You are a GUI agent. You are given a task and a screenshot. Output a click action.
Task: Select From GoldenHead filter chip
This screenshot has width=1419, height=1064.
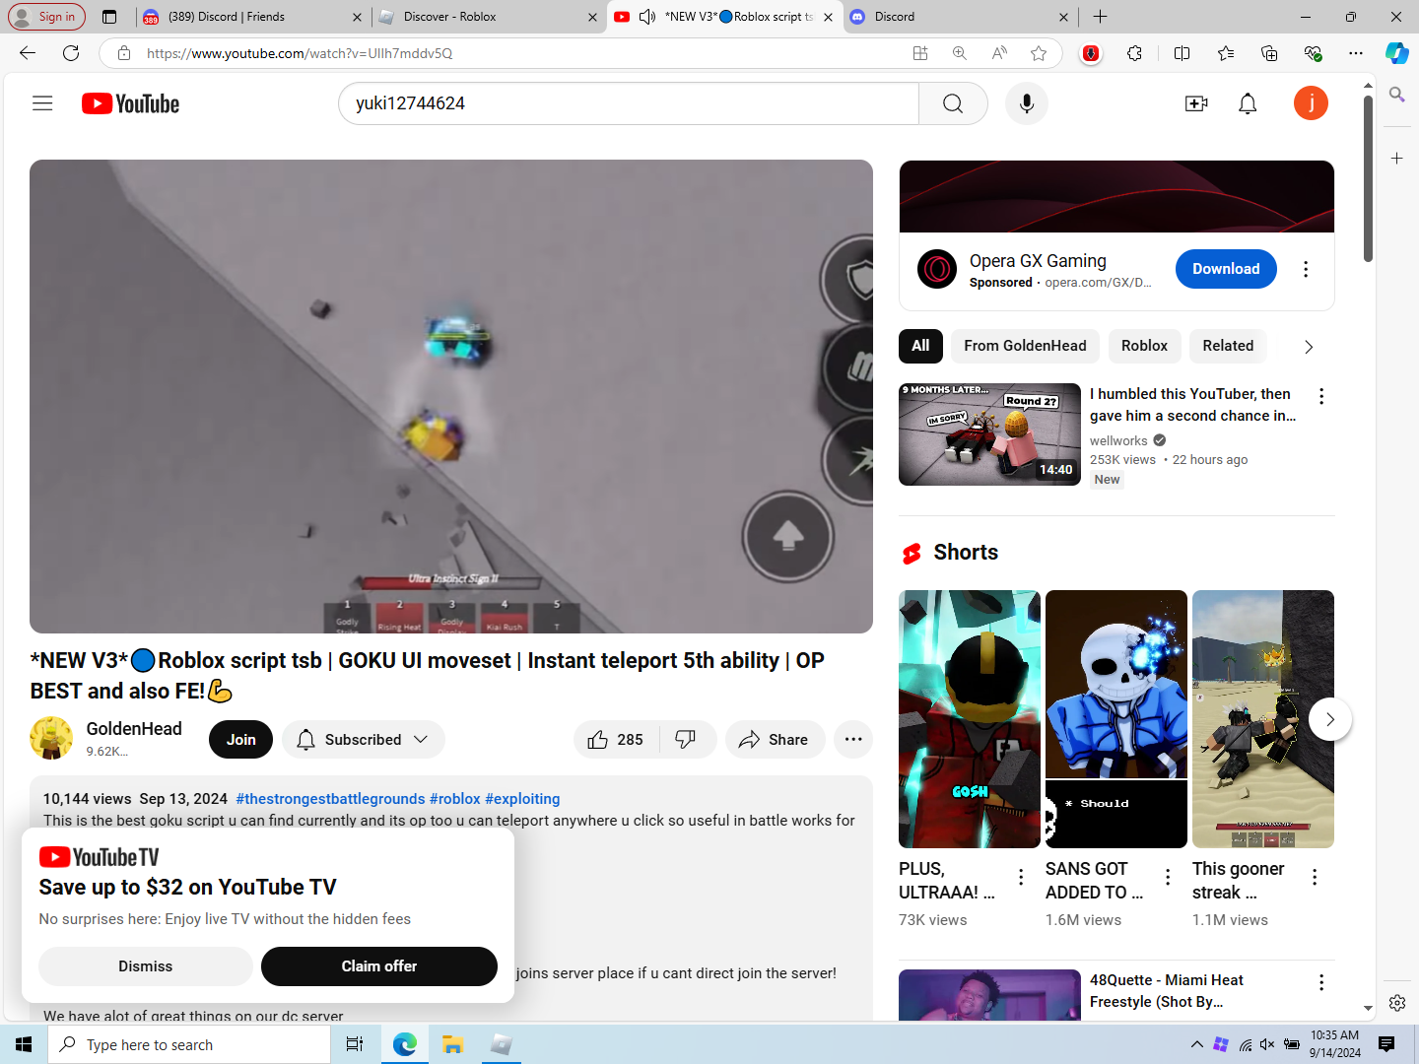click(x=1025, y=346)
